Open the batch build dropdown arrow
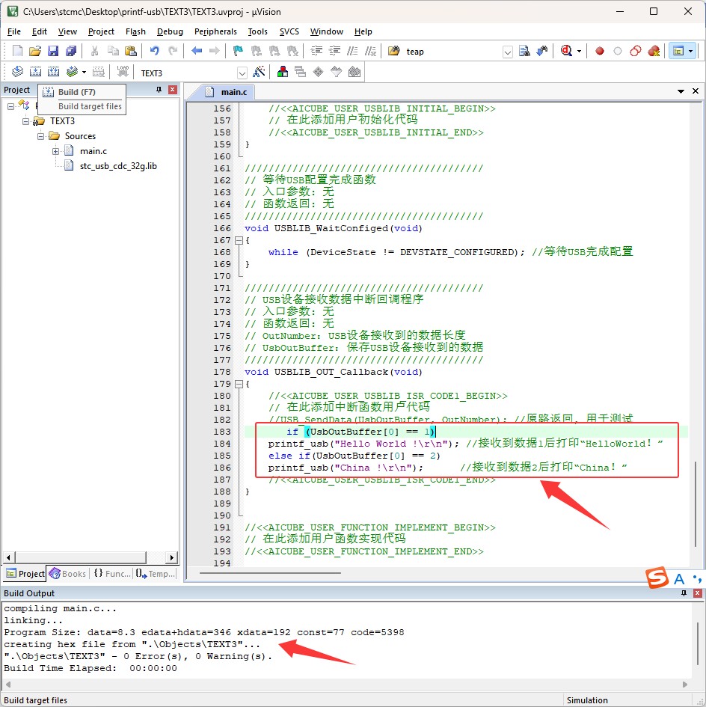The image size is (706, 707). pyautogui.click(x=84, y=72)
